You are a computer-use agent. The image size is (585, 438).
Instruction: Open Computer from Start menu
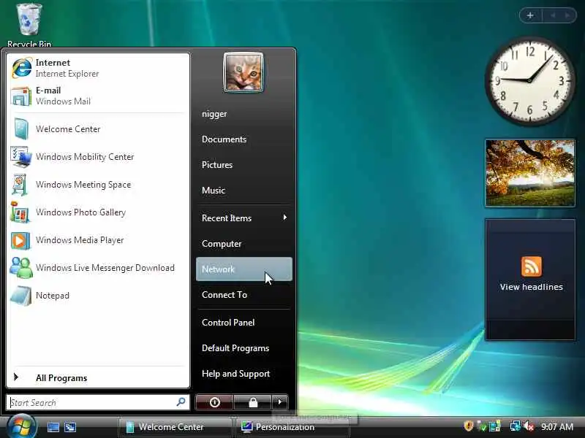pos(244,244)
